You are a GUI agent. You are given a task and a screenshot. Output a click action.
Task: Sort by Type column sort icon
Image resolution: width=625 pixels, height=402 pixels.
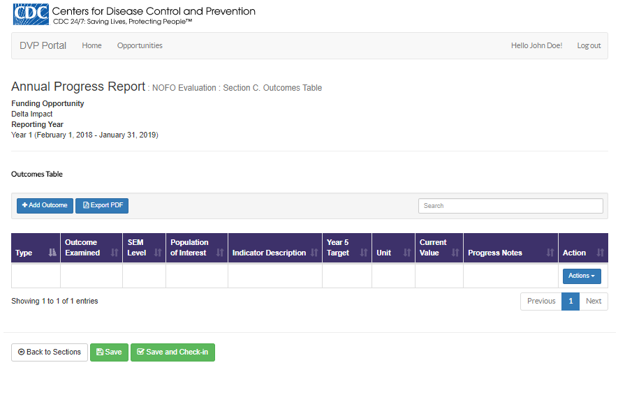tap(52, 253)
